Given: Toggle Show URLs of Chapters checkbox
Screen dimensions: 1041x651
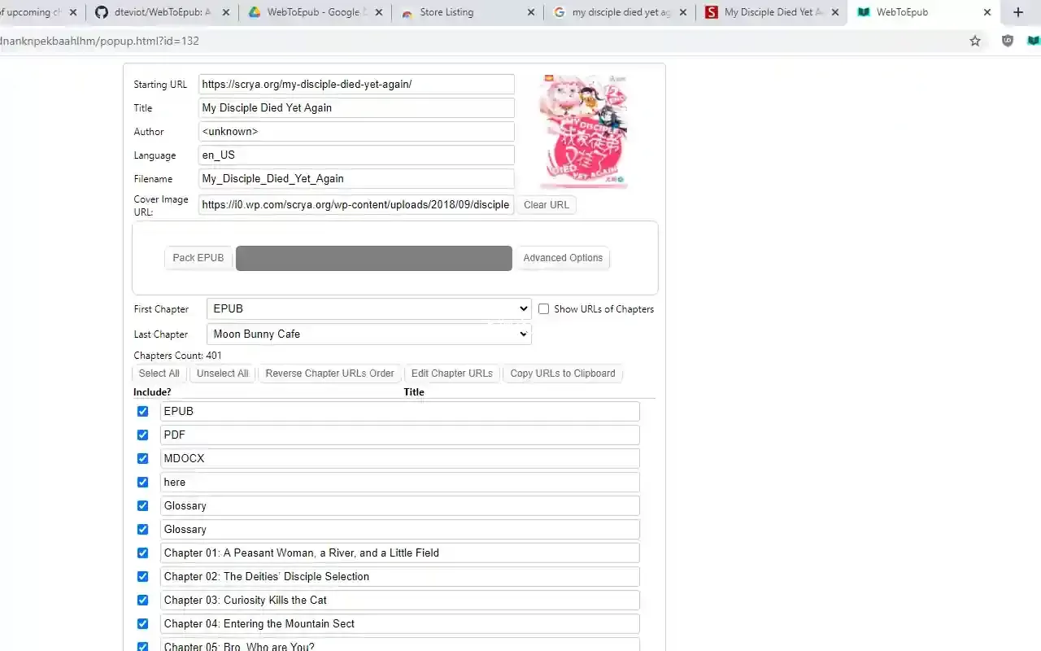Looking at the screenshot, I should 543,309.
